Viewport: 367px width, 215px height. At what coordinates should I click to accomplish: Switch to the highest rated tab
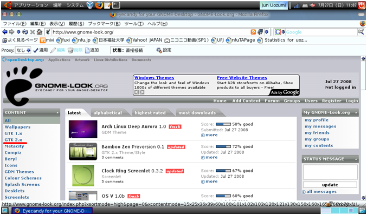point(150,113)
